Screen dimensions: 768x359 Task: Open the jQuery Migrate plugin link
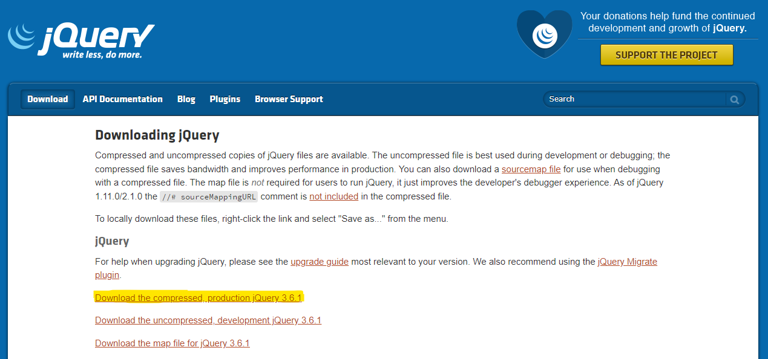click(627, 262)
